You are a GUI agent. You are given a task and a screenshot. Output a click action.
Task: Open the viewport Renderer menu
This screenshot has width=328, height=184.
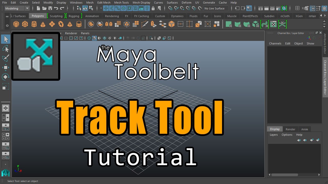71,33
